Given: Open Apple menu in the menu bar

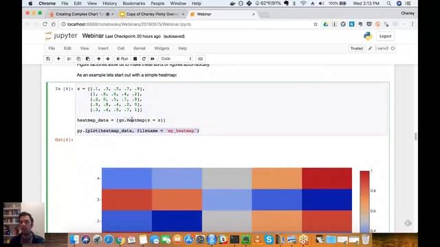Looking at the screenshot, I should coord(30,3).
